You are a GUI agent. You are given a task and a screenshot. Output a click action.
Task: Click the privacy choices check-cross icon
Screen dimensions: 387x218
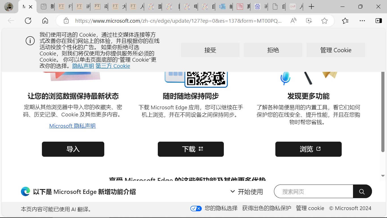pyautogui.click(x=196, y=208)
